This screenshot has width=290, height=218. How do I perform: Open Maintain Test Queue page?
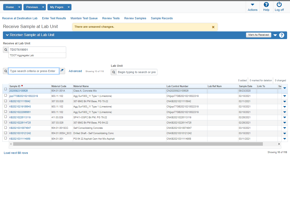(84, 18)
